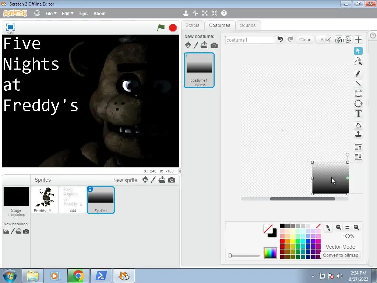Open the rainbow color picker square
377x283 pixels.
point(270,253)
